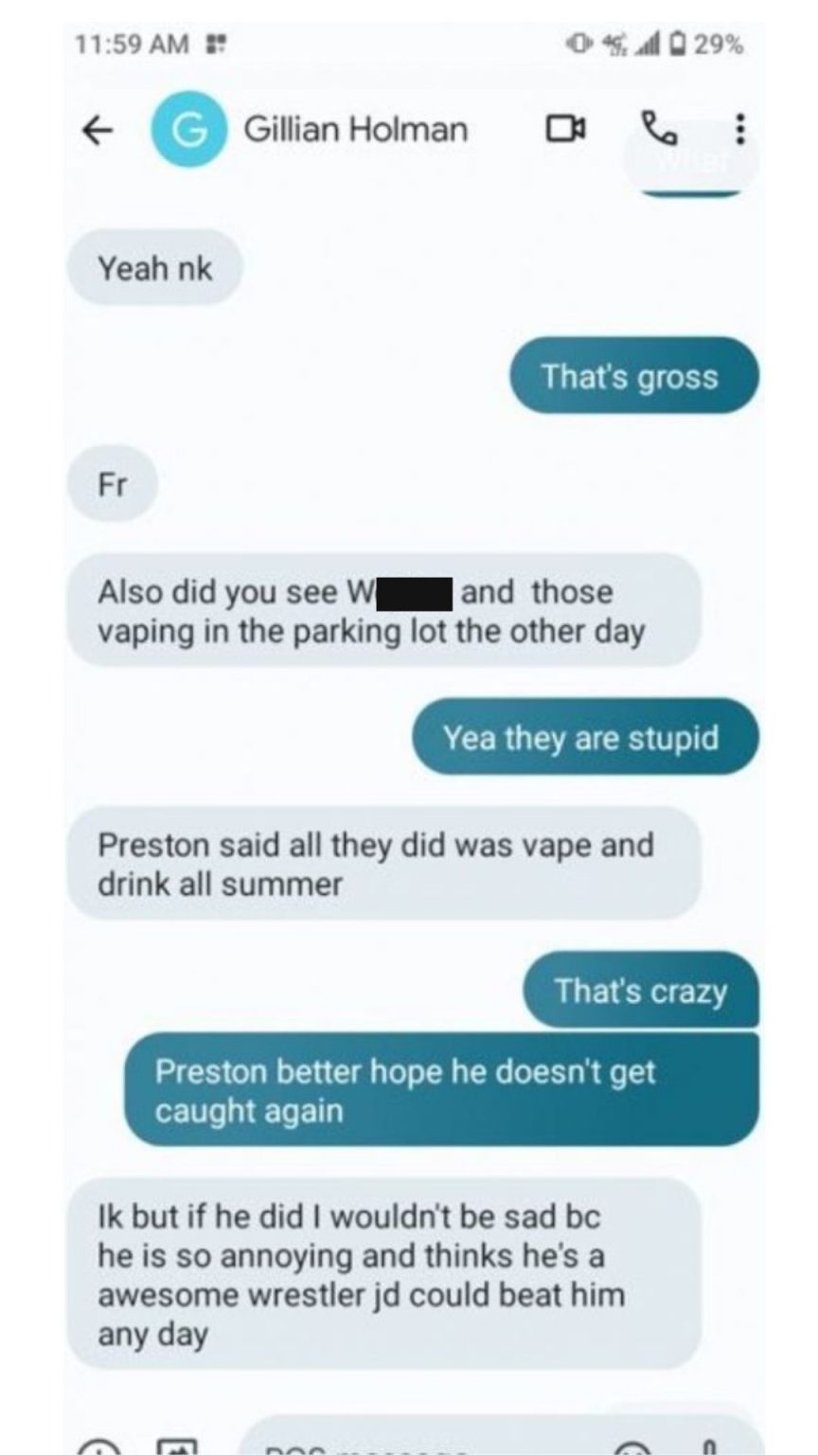Open Gillian Holman contact details
The height and width of the screenshot is (1455, 818).
pos(355,129)
